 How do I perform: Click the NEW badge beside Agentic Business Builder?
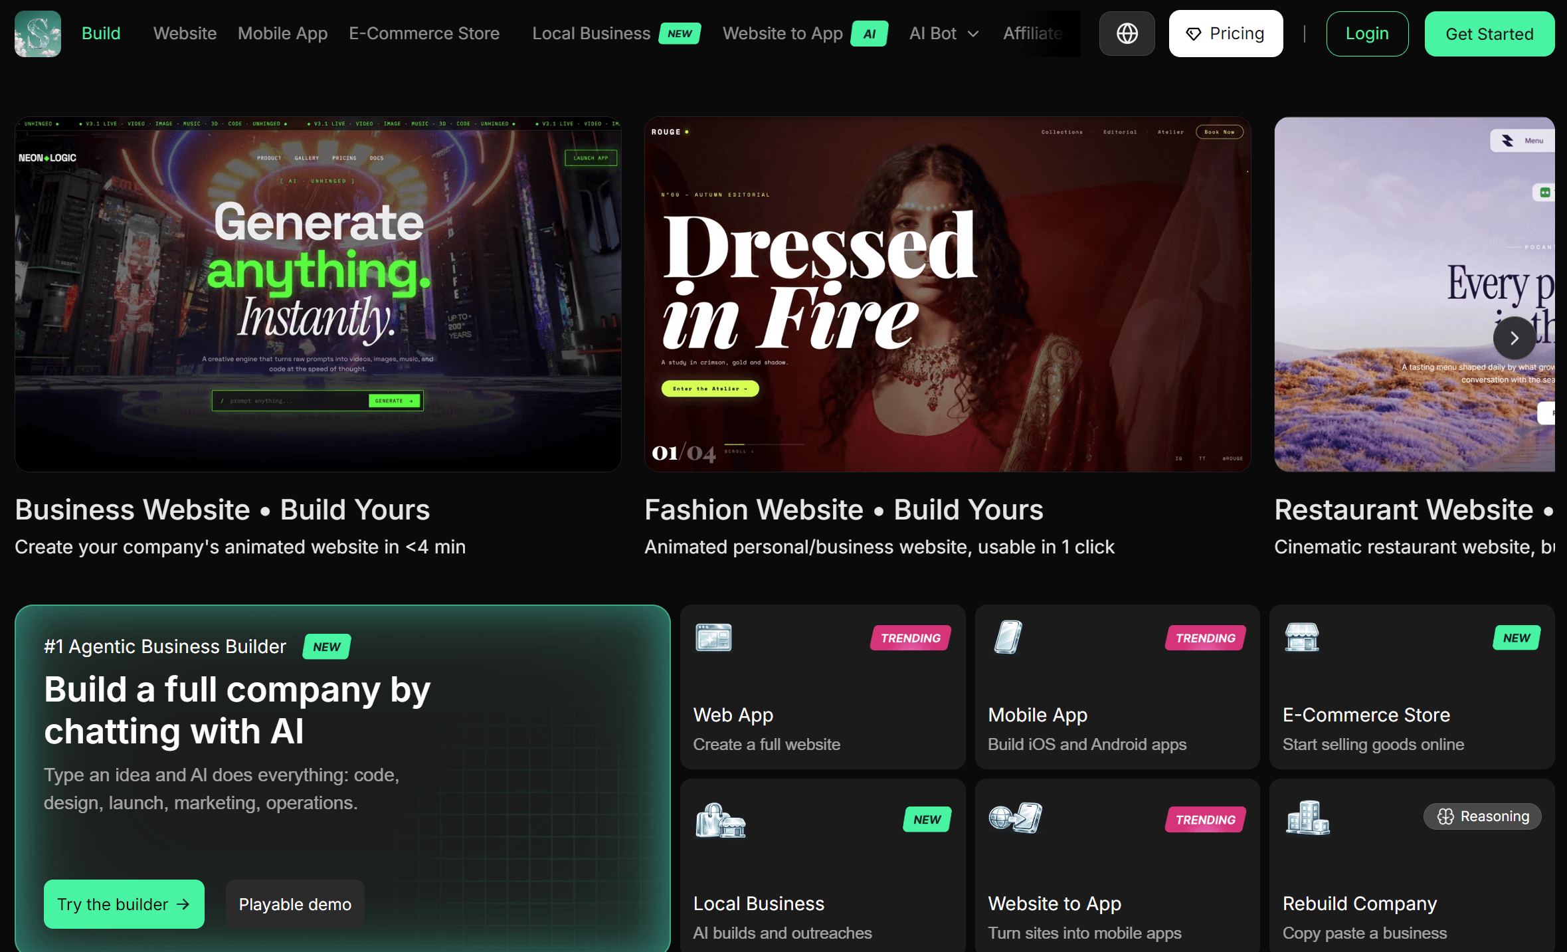pos(327,646)
